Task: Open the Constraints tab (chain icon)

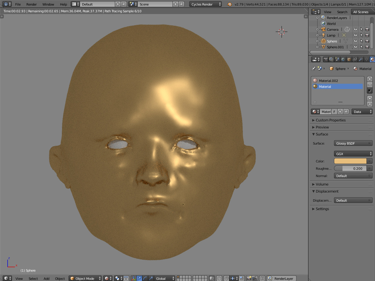Action: coord(355,60)
